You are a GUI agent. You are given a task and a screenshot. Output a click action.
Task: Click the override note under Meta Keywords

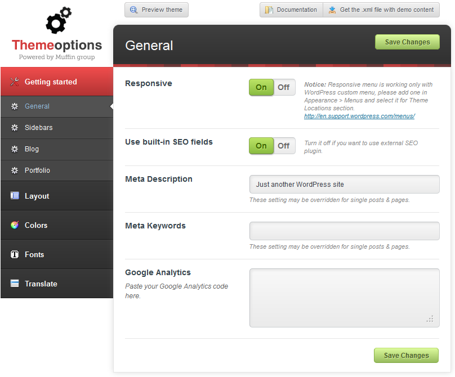[x=329, y=246]
